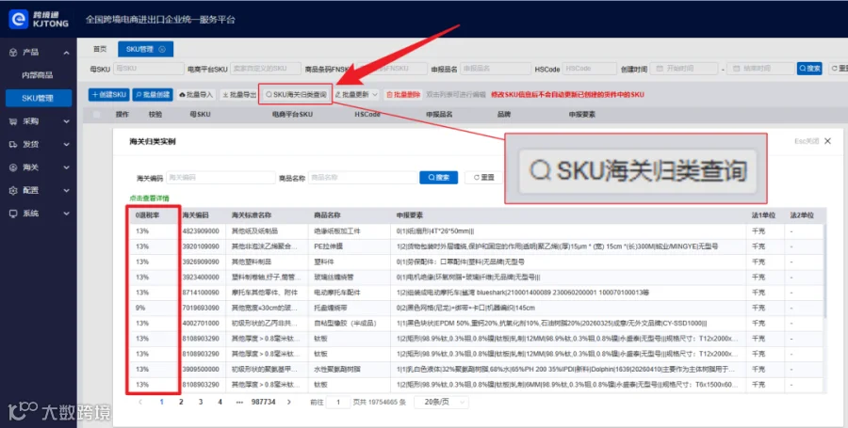Go to page 3 in pagination

(x=201, y=402)
